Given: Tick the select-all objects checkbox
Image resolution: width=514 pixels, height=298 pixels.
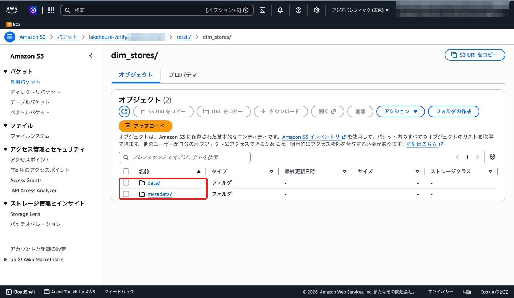Looking at the screenshot, I should 126,172.
